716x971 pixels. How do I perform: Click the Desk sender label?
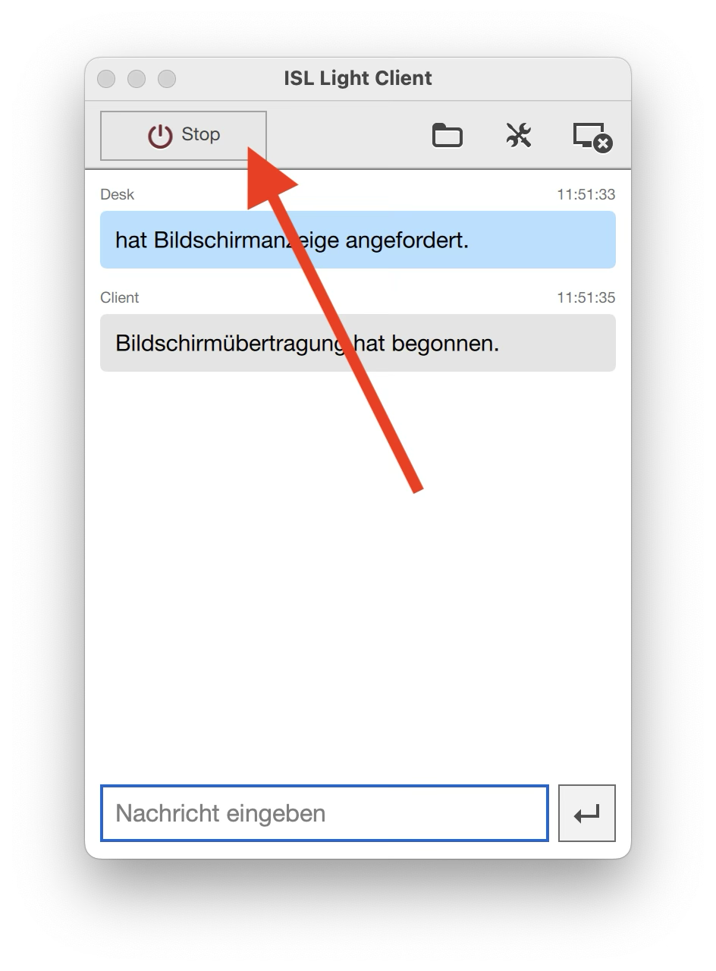pyautogui.click(x=117, y=194)
